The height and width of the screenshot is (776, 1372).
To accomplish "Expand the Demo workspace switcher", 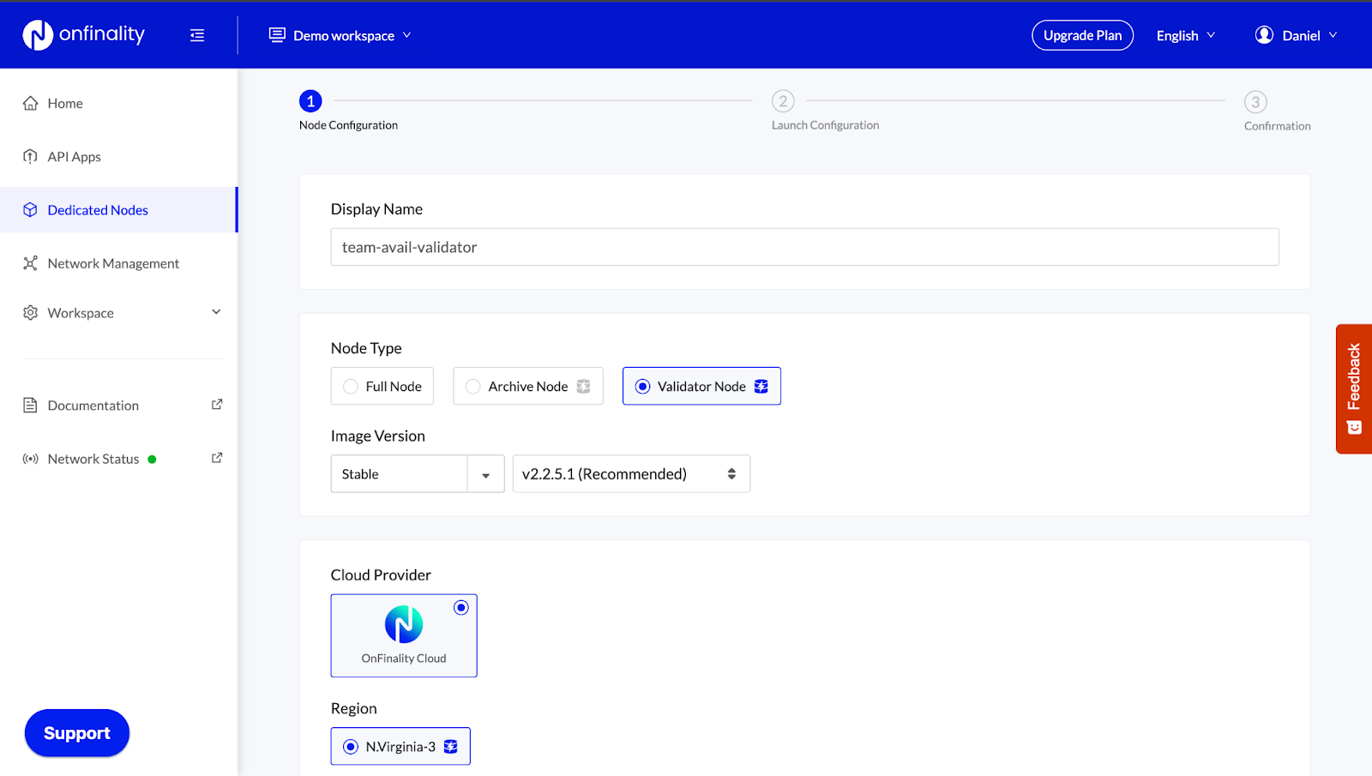I will [340, 35].
